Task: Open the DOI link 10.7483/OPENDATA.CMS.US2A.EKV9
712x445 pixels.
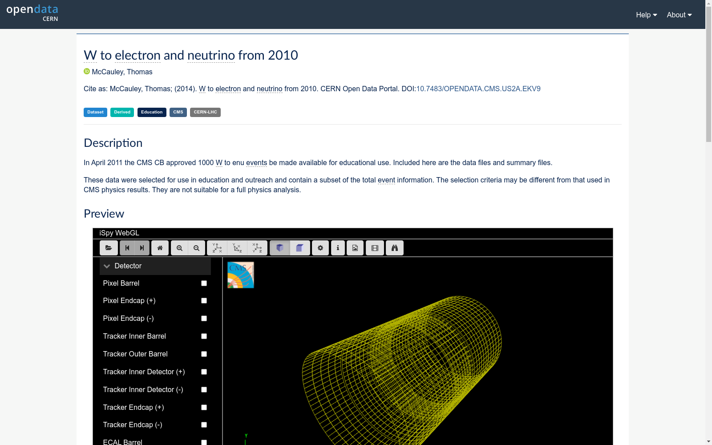Action: (478, 89)
